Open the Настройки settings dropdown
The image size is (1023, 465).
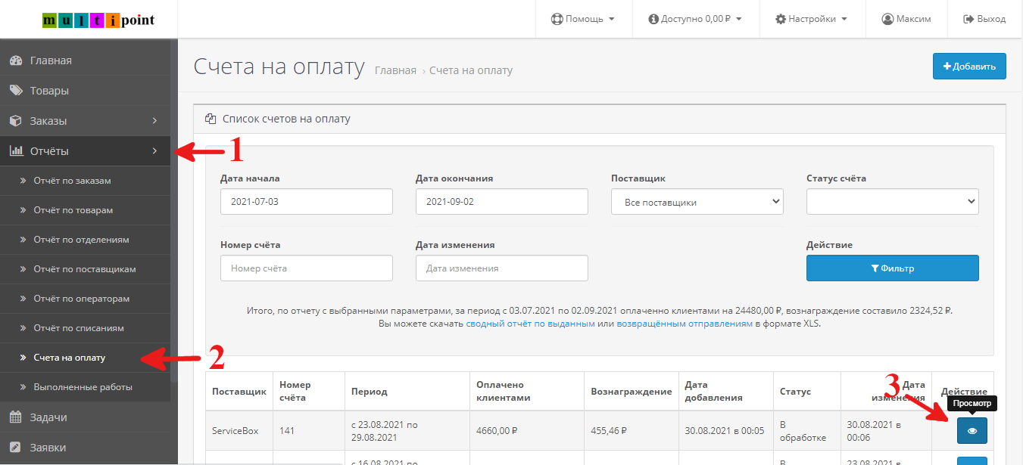point(811,19)
